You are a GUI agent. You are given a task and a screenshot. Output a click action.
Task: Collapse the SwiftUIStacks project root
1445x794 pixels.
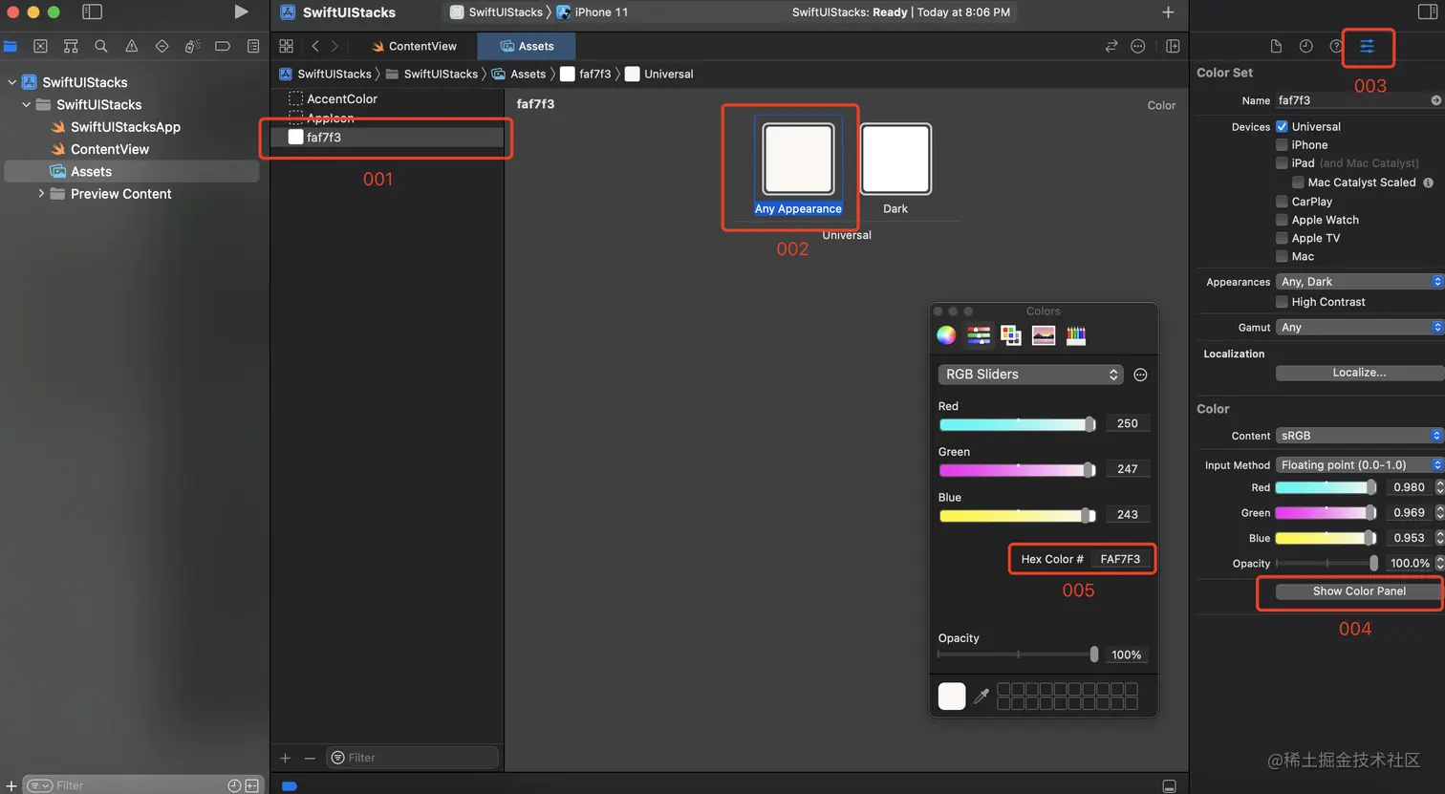click(x=12, y=82)
